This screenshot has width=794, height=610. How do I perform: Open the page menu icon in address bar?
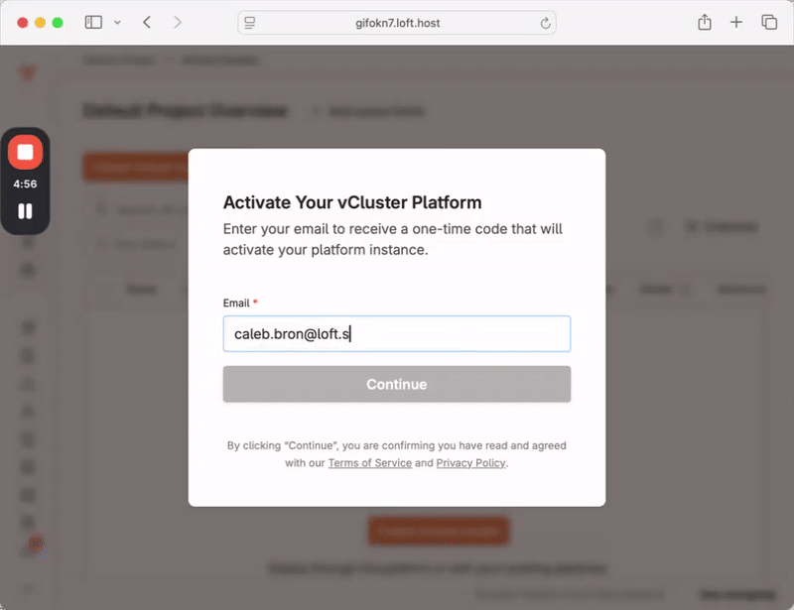pos(250,23)
